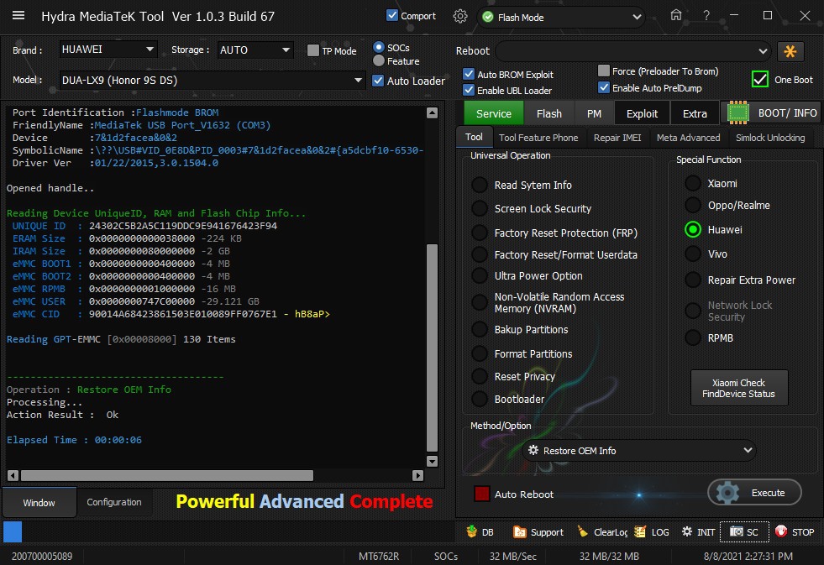The width and height of the screenshot is (824, 565).
Task: Click the green chip BOOT/INFO icon
Action: tap(737, 112)
